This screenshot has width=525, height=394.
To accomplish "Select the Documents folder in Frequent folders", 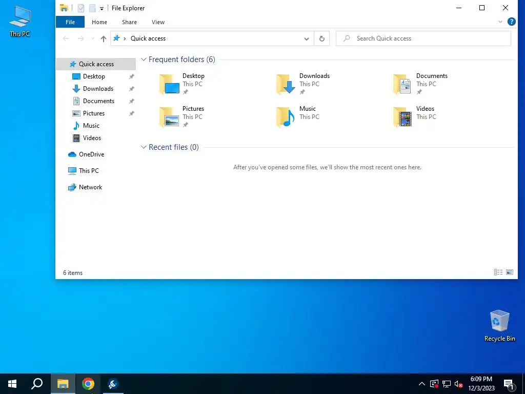I will coord(420,84).
